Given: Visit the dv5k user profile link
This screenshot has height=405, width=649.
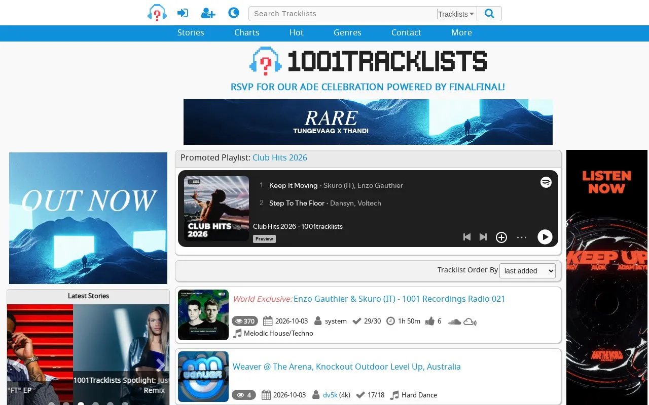Looking at the screenshot, I should 330,395.
